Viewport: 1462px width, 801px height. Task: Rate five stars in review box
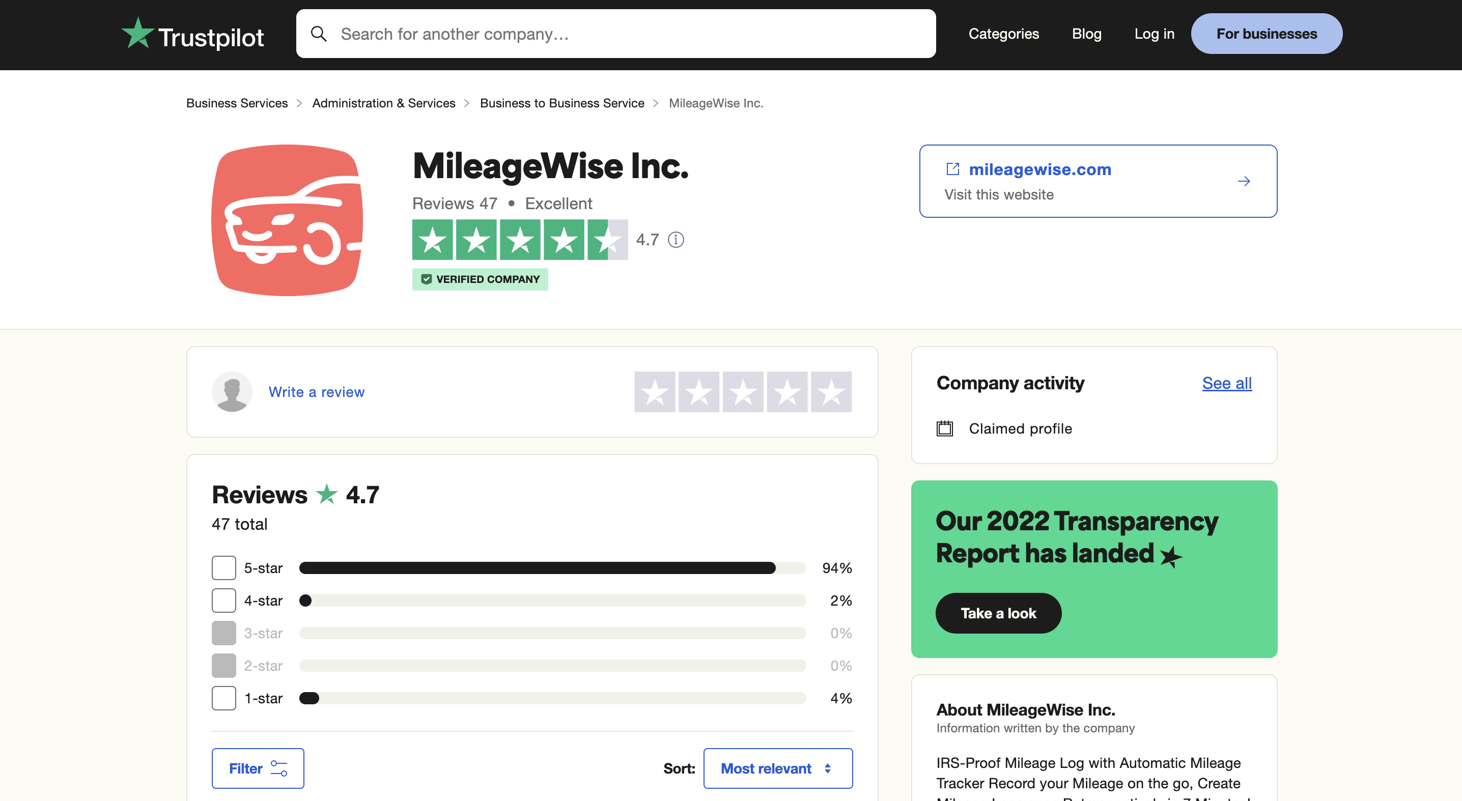831,392
